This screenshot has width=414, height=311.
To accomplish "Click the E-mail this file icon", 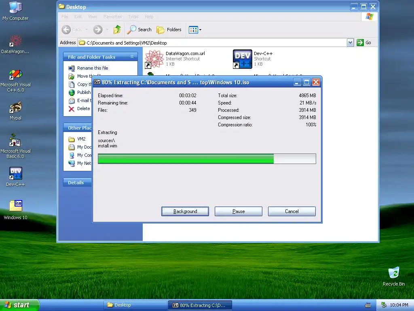I will (72, 101).
